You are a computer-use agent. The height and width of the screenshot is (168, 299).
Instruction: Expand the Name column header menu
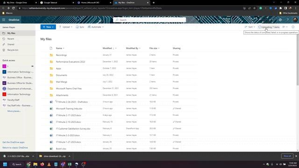[x=64, y=49]
